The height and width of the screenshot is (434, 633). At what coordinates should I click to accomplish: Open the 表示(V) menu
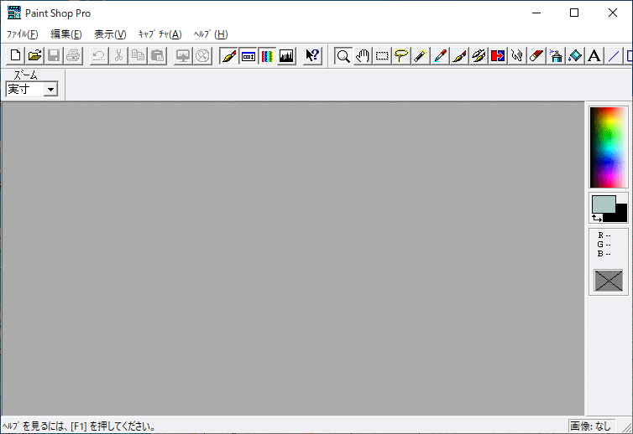click(x=110, y=34)
